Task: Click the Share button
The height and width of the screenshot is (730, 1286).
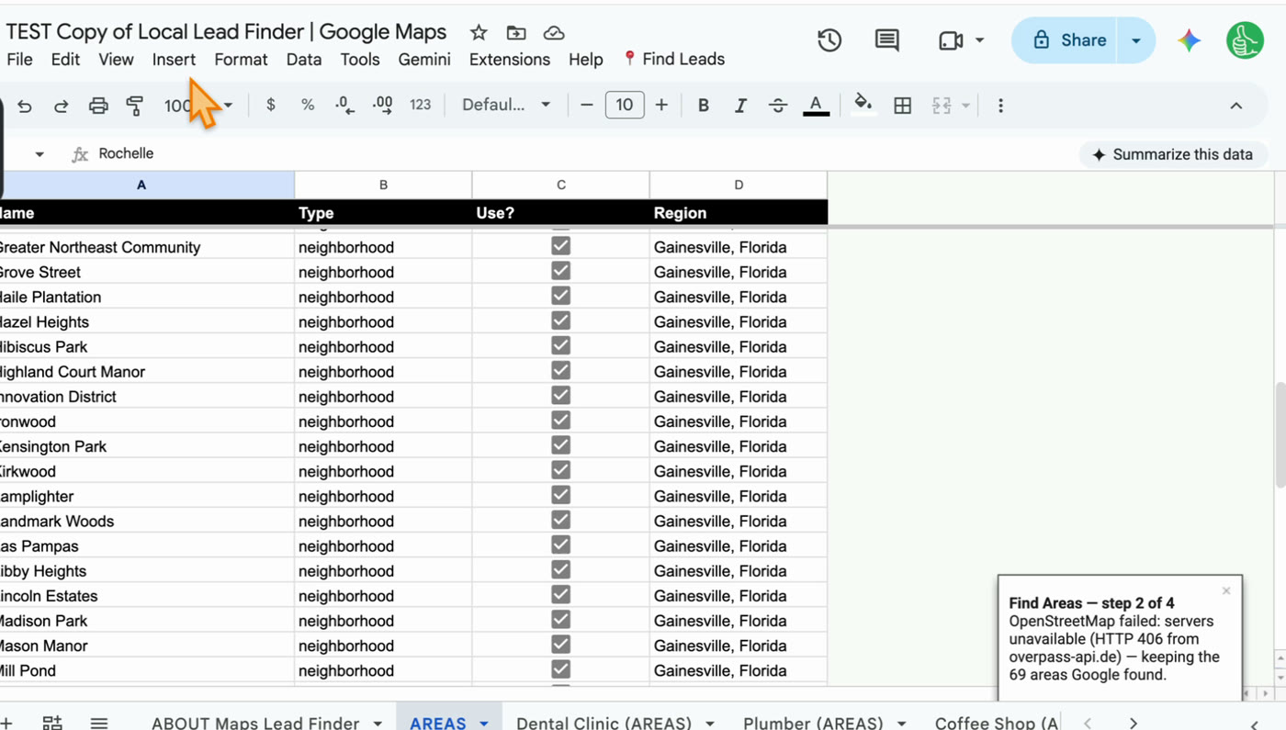Action: [1069, 40]
